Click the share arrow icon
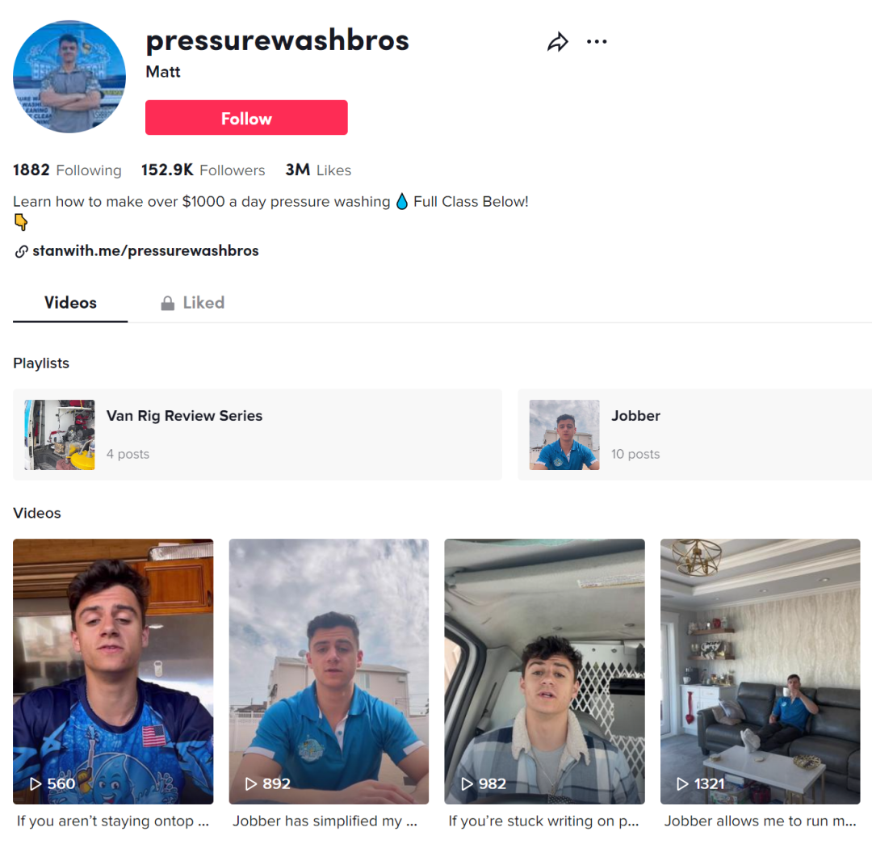 558,42
